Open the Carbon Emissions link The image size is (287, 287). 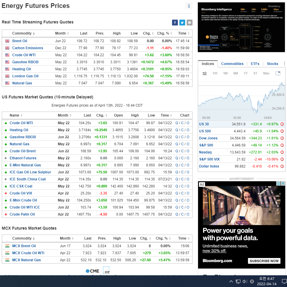28,48
